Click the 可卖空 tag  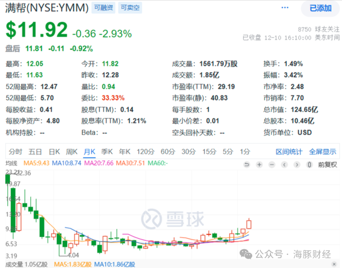point(130,8)
